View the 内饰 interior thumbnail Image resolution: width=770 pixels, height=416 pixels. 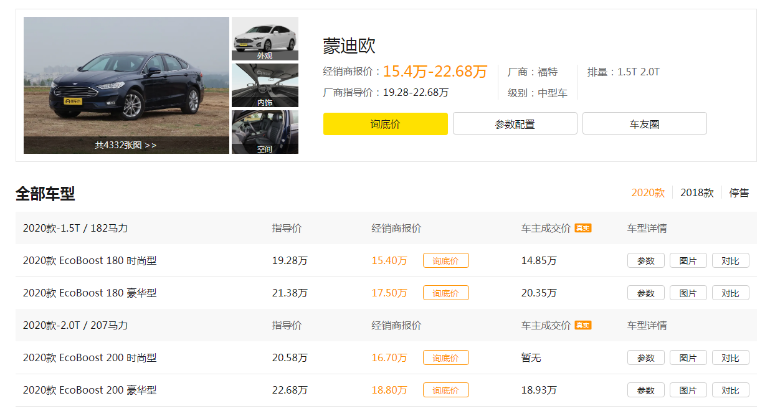point(265,85)
